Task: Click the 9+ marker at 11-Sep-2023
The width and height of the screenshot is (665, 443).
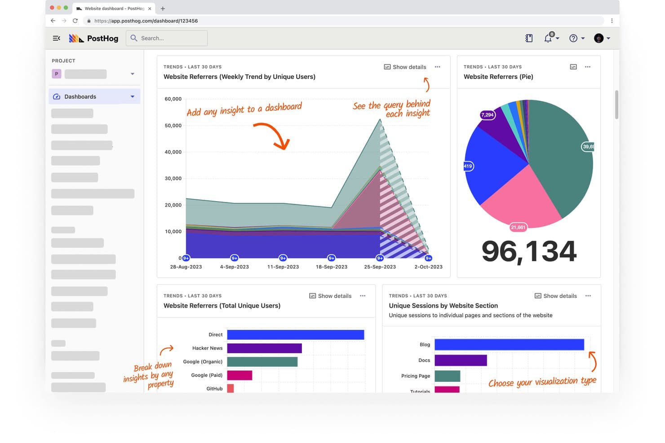Action: point(283,258)
